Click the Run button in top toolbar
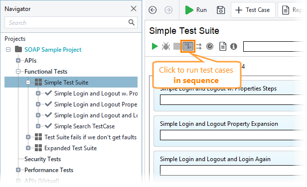 pyautogui.click(x=196, y=10)
